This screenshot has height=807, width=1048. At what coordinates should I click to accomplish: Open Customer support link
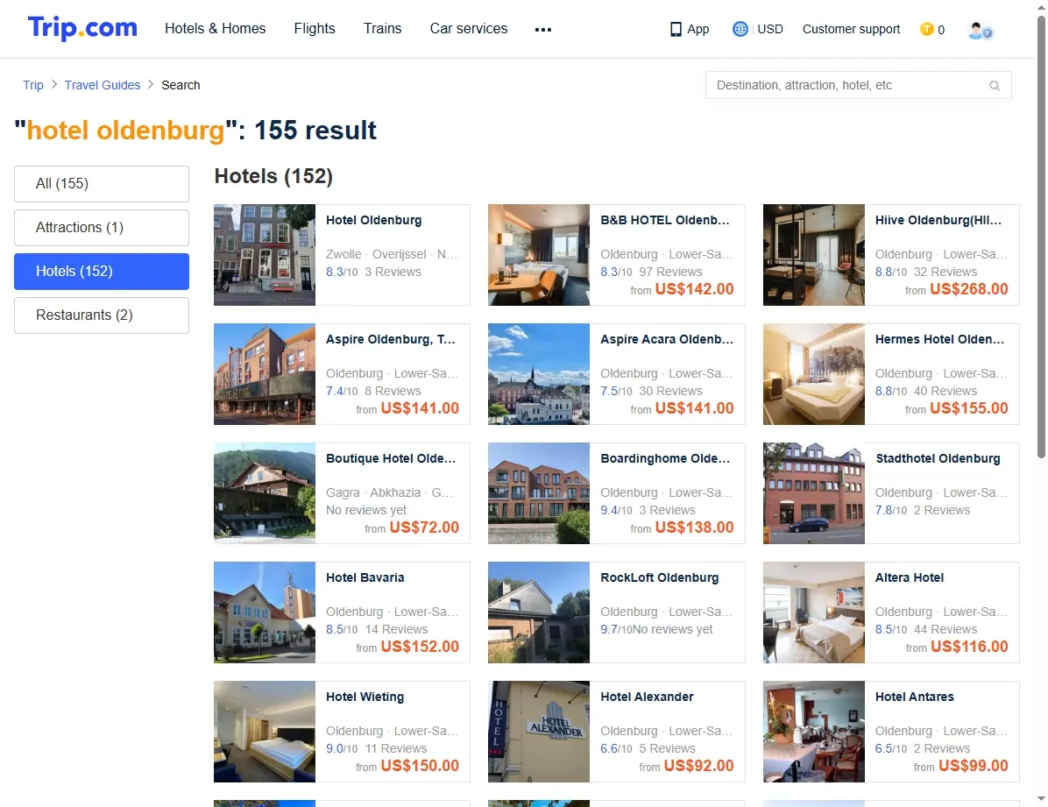point(851,30)
